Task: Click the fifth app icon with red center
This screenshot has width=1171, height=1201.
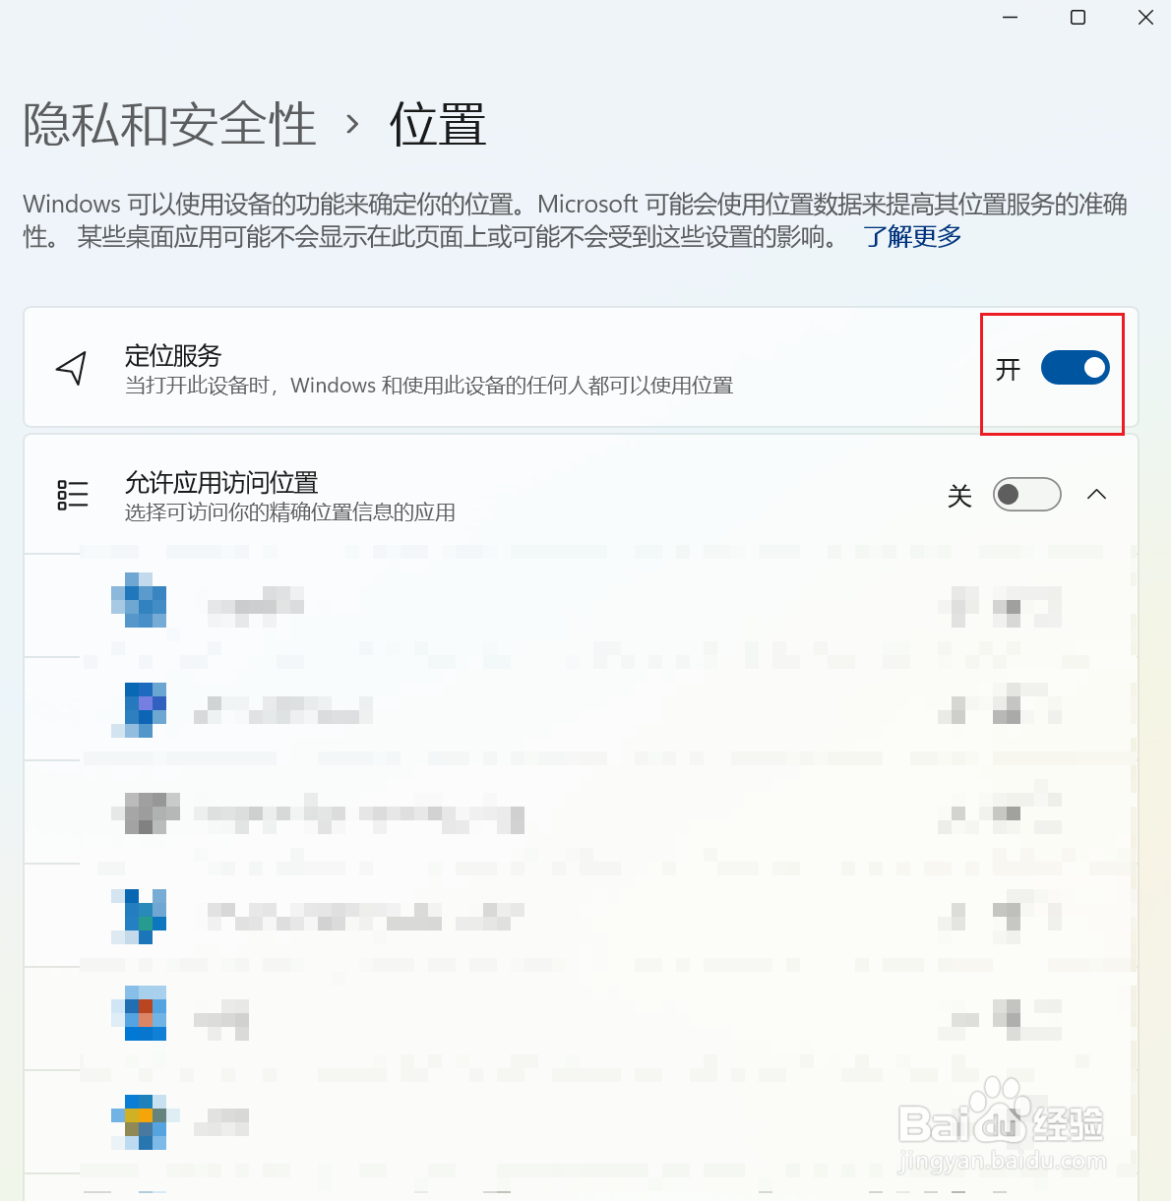Action: point(139,1013)
